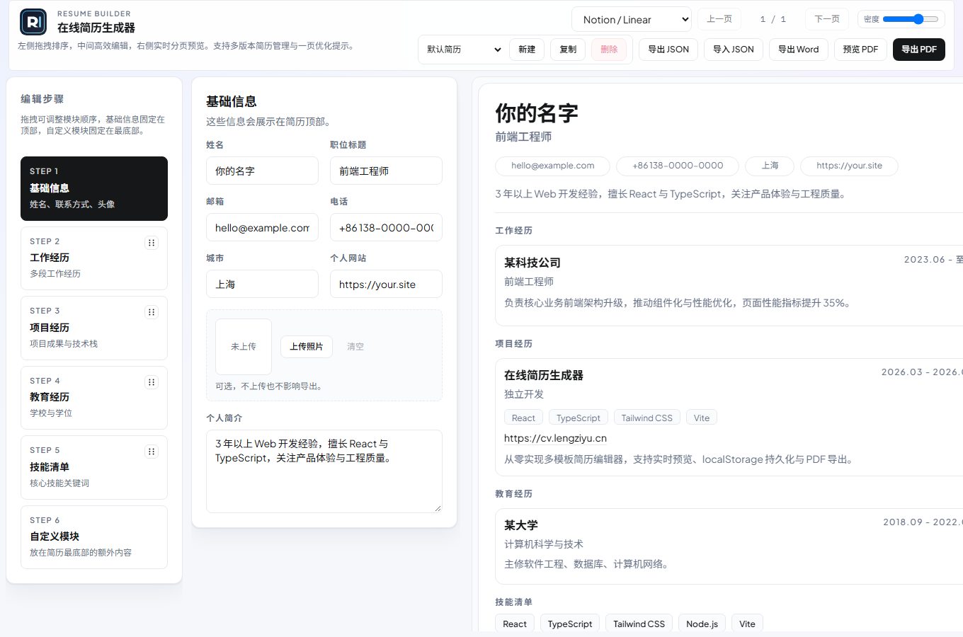
Task: Click the Resume Builder logo icon
Action: 33,22
